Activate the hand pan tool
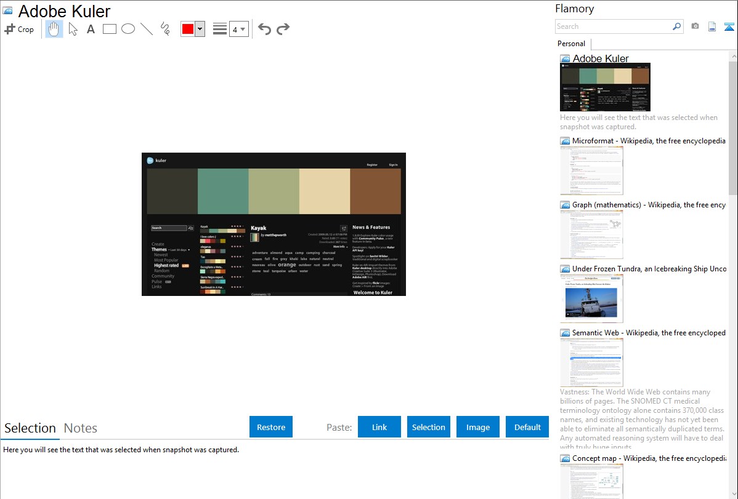The width and height of the screenshot is (738, 499). 54,29
